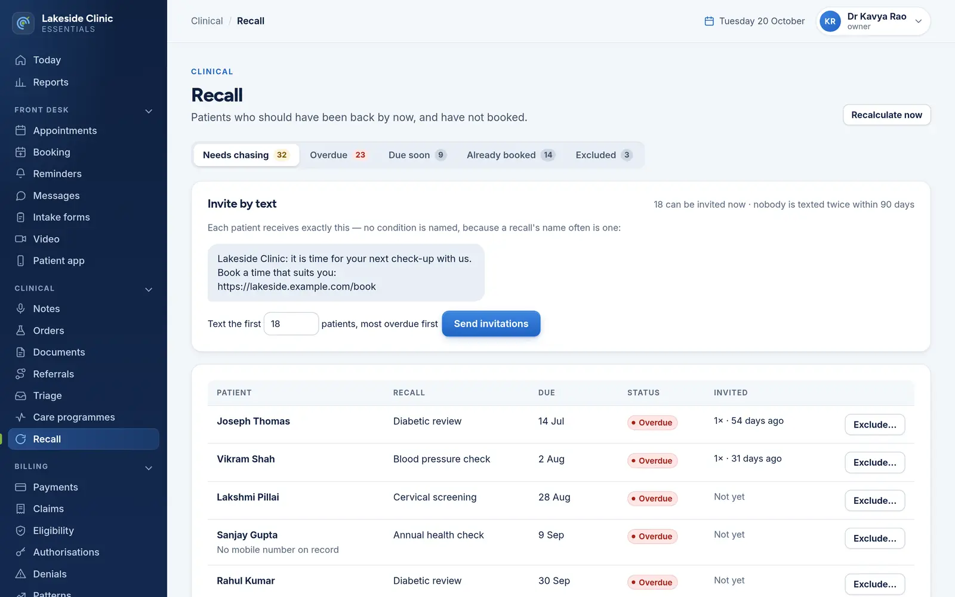Image resolution: width=955 pixels, height=597 pixels.
Task: Collapse the Clinical sidebar section
Action: pos(149,289)
